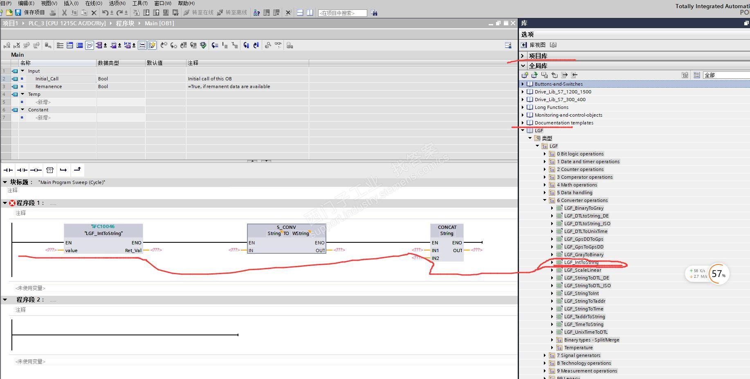Toggle favorites star icon in editor toolbar
Image resolution: width=750 pixels, height=379 pixels.
click(152, 45)
